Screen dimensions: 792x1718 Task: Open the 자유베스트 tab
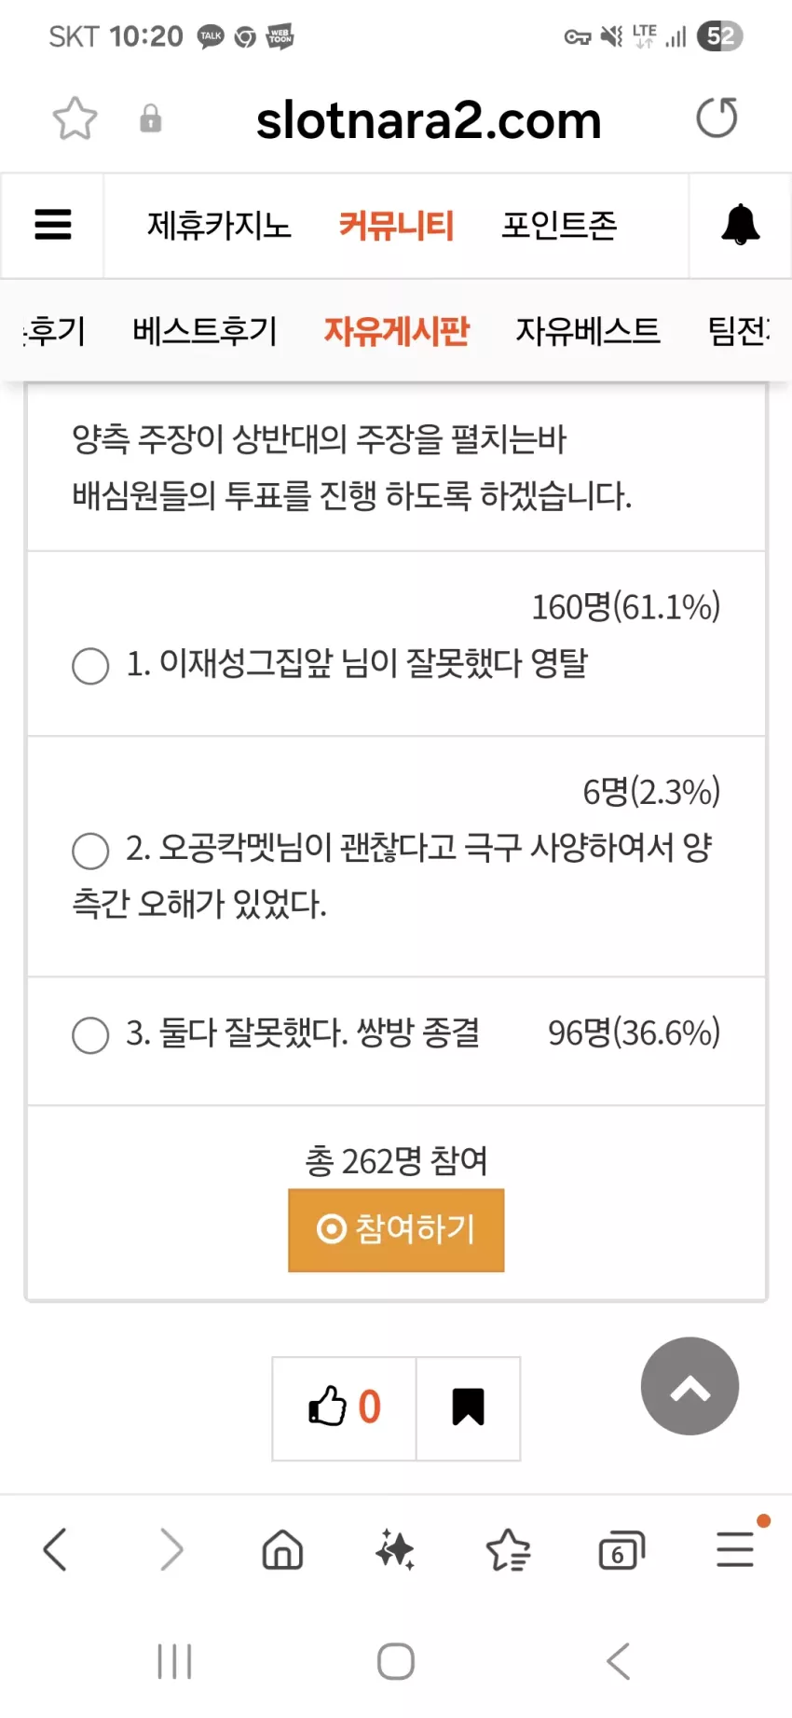[x=588, y=330]
